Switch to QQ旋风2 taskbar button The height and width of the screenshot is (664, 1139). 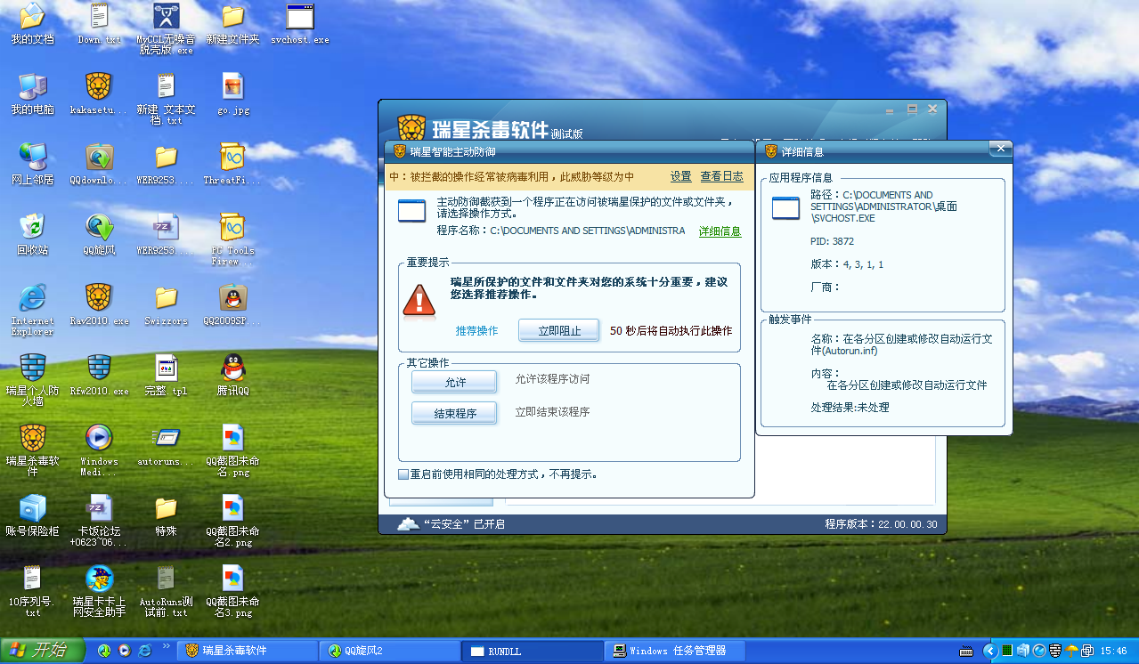point(390,651)
